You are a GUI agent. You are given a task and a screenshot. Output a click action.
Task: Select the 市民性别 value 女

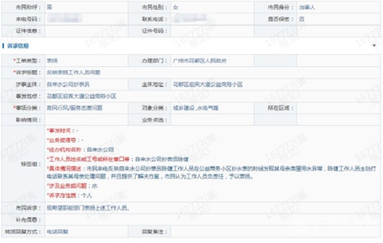click(176, 7)
